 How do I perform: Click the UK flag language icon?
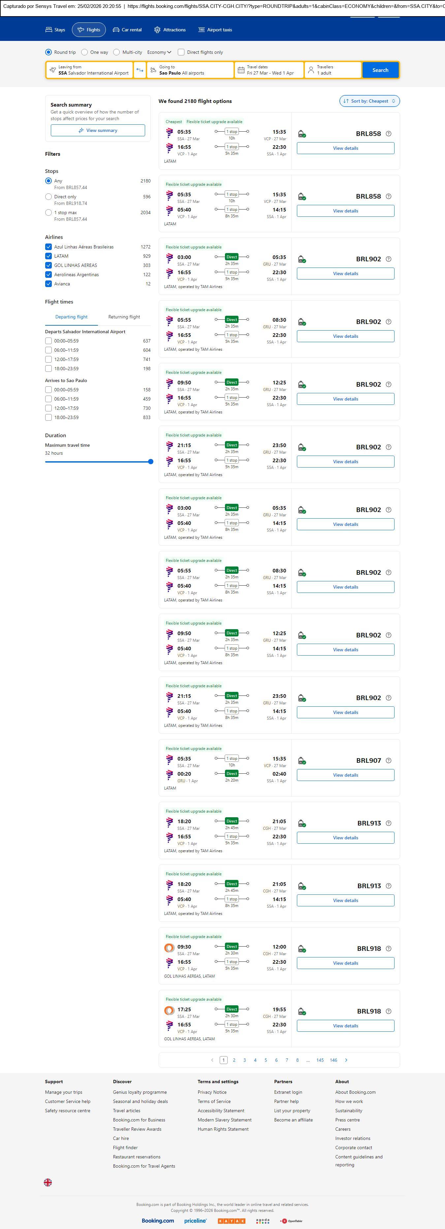click(x=48, y=1182)
